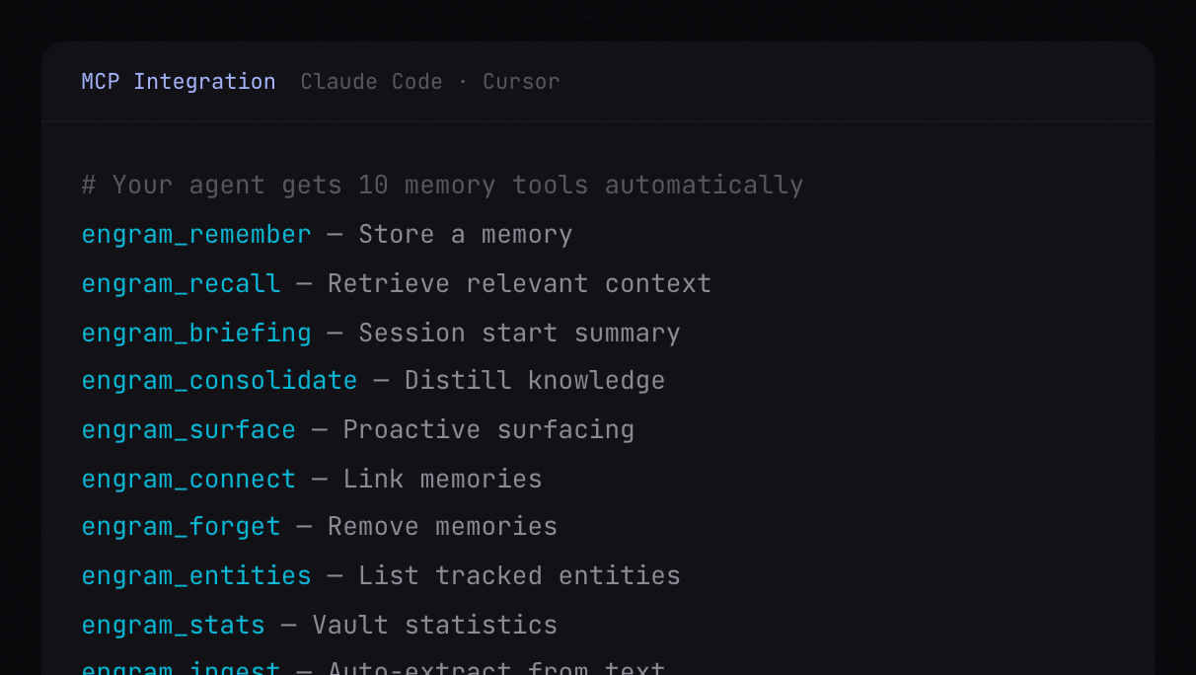Select the MCP Integration tab label
The height and width of the screenshot is (675, 1196).
[x=179, y=82]
